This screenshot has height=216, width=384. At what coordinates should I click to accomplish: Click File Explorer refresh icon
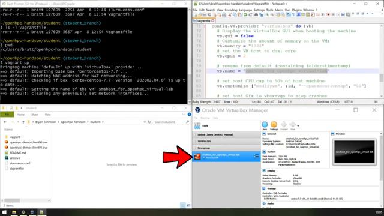pos(149,122)
